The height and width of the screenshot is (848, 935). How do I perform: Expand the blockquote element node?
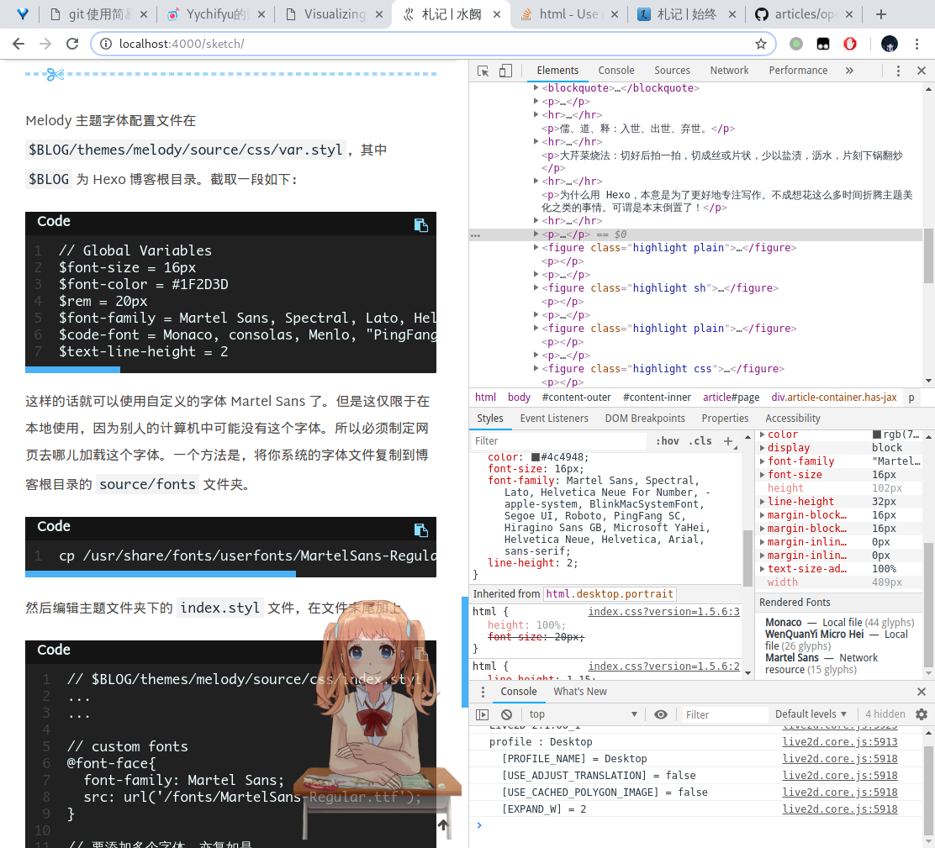coord(536,87)
